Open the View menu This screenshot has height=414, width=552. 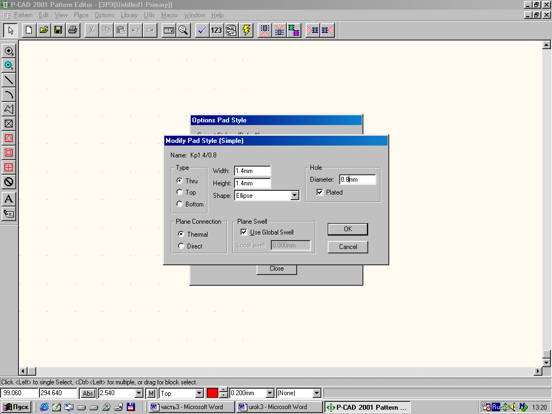click(61, 15)
